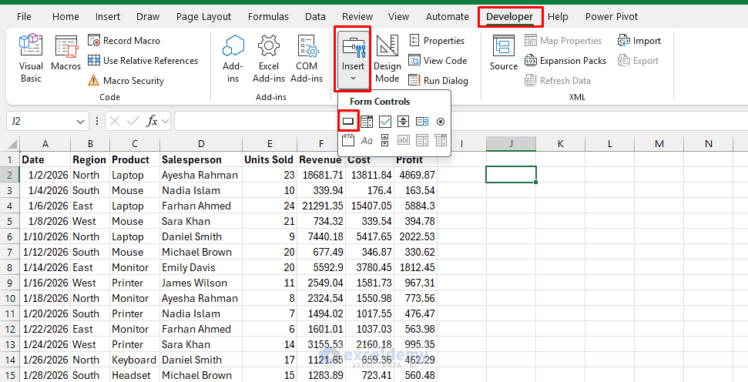Select row 8 header
This screenshot has height=382, width=748.
point(10,267)
